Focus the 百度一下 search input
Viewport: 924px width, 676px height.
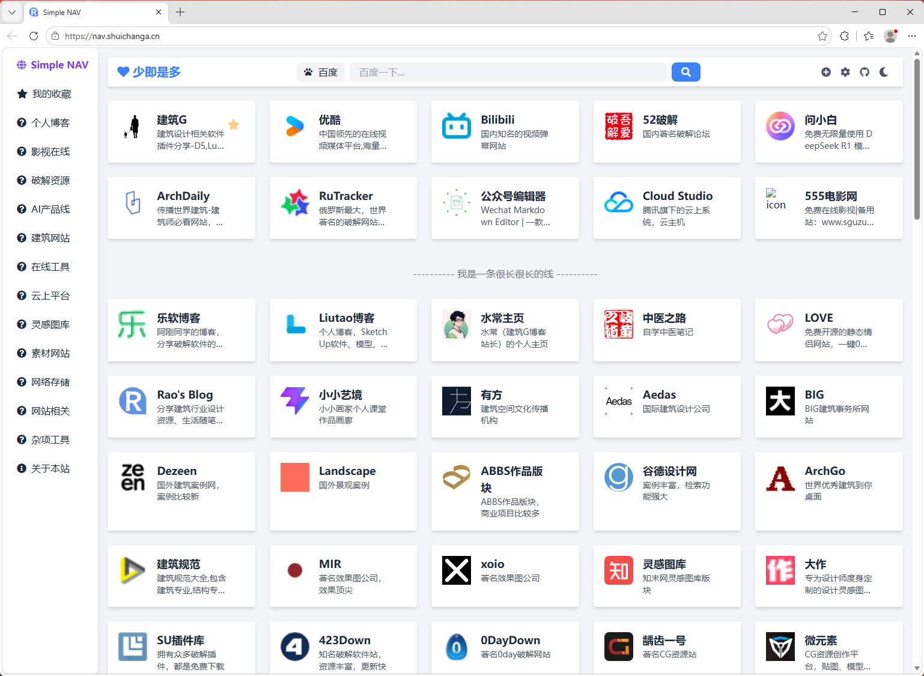click(508, 72)
